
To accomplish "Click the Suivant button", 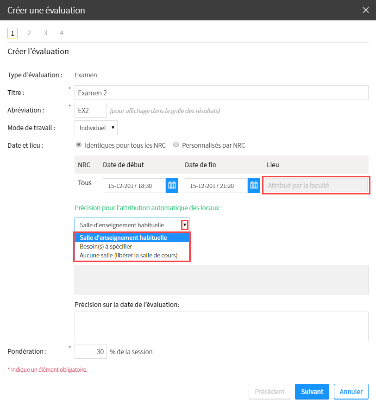I will point(312,392).
